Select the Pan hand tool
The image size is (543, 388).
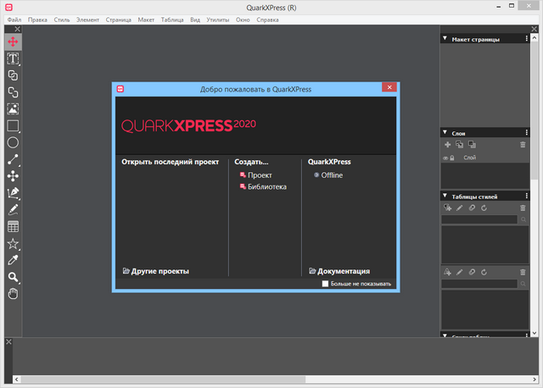[x=13, y=293]
